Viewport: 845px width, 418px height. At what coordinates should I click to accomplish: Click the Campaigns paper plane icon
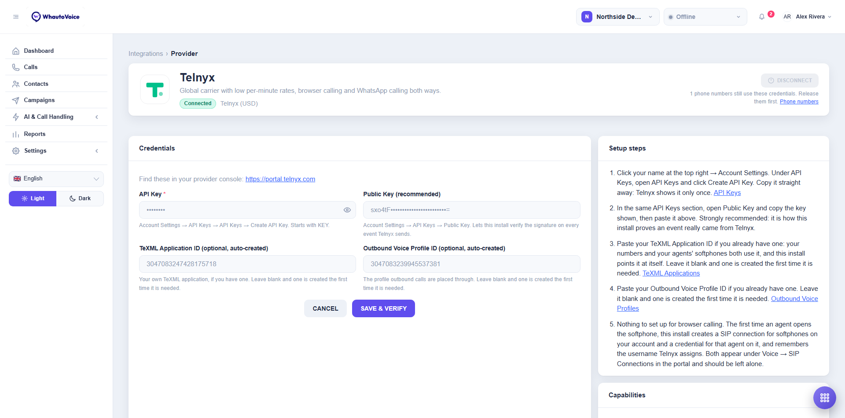click(x=16, y=100)
